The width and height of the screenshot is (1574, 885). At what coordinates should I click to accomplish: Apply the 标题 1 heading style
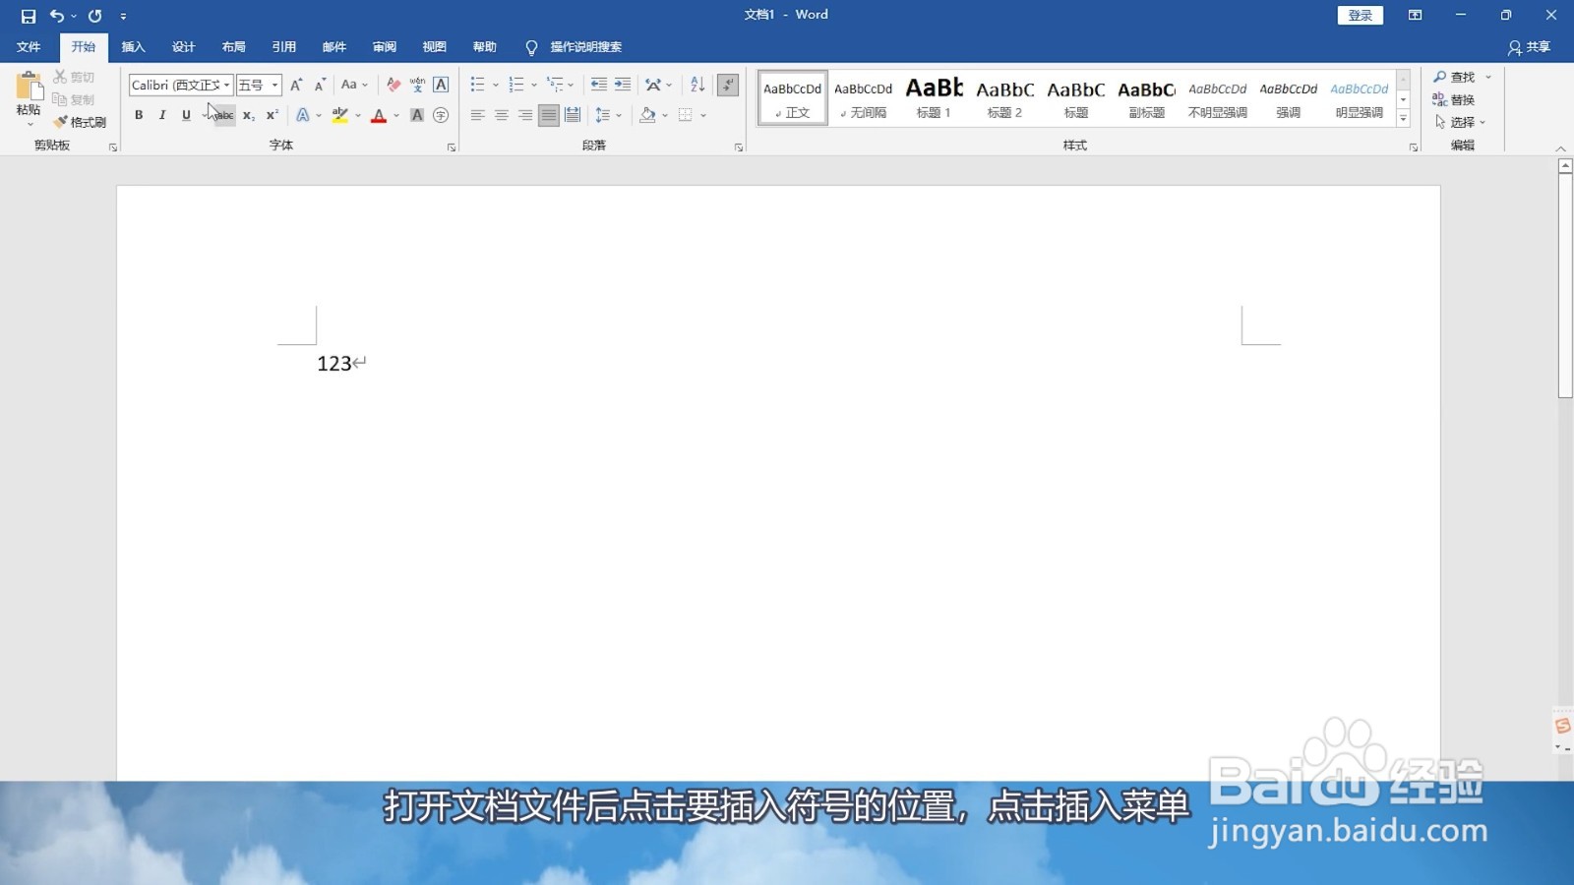[934, 98]
